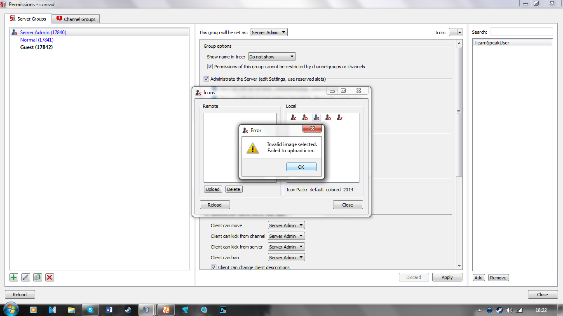This screenshot has height=316, width=563.
Task: Select the Normal (17841) server group
Action: [x=37, y=40]
